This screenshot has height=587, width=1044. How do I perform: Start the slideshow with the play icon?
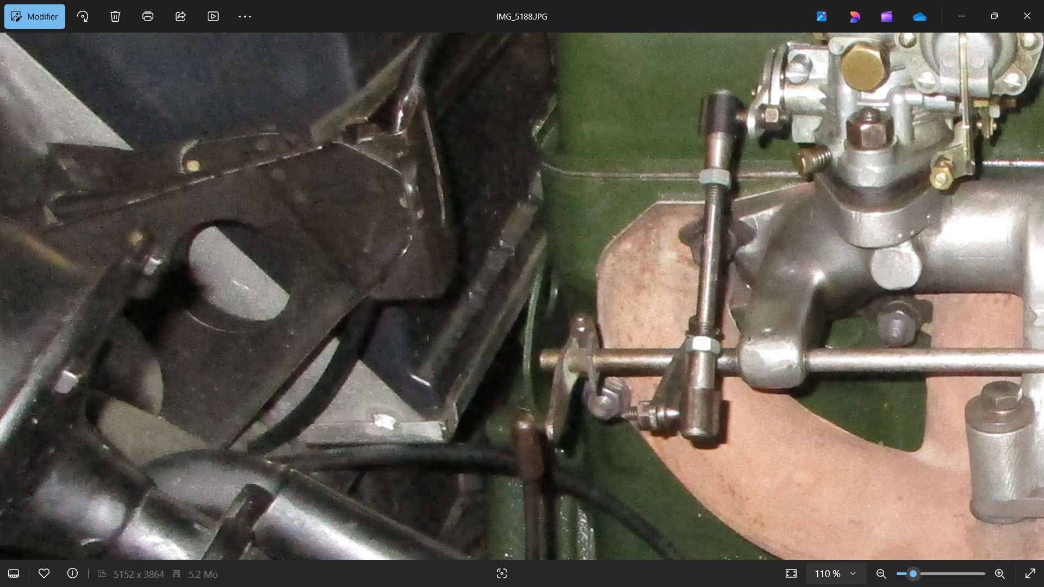213,16
